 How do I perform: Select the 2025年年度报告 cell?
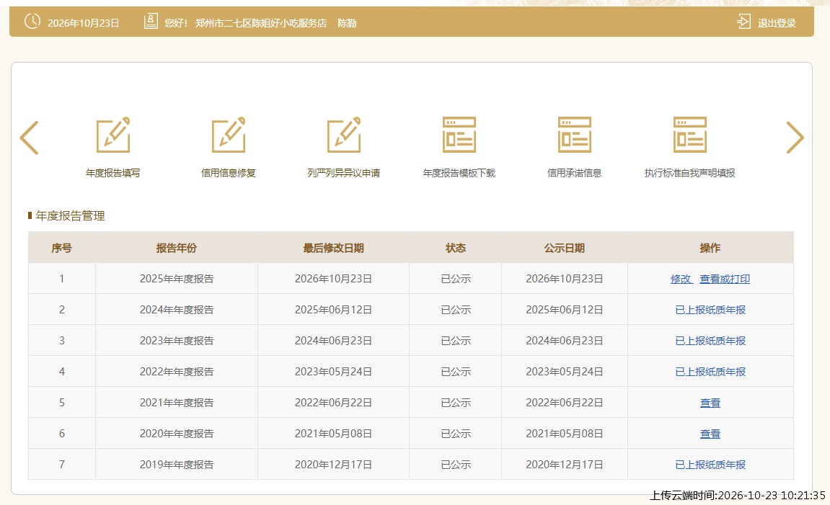coord(177,279)
